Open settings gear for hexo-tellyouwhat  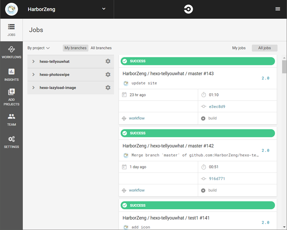coord(108,61)
